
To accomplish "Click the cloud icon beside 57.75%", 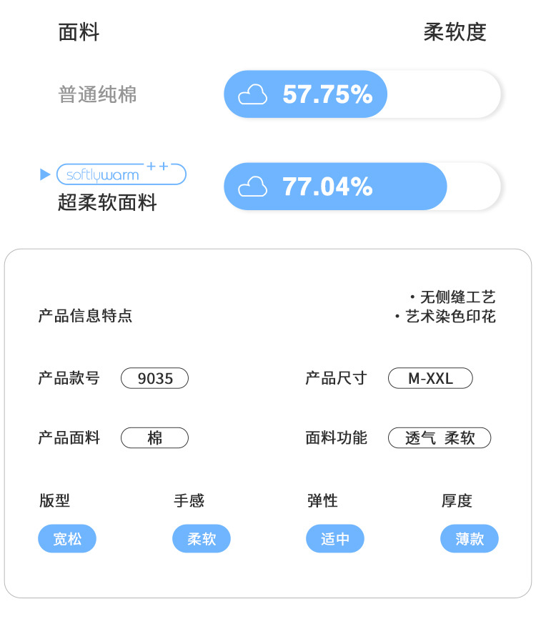I will (253, 94).
